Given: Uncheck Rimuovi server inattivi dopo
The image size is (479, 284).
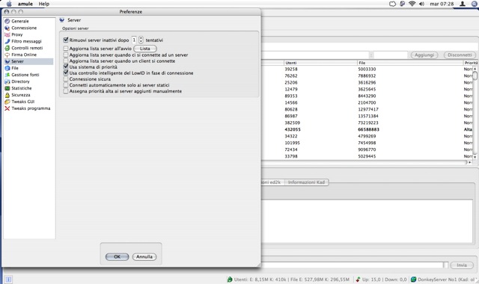Looking at the screenshot, I should (66, 40).
